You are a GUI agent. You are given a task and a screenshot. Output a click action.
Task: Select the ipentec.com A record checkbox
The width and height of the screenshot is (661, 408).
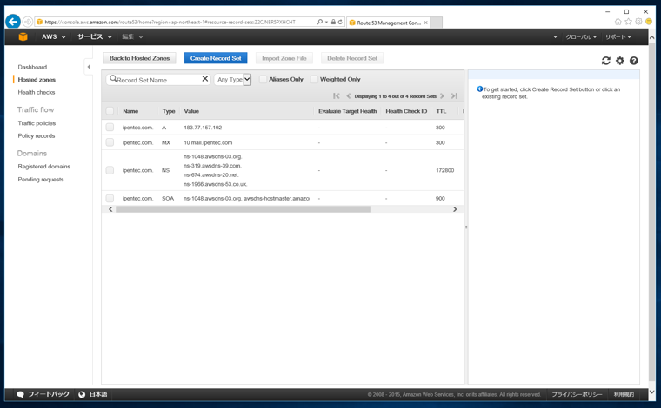(x=110, y=127)
